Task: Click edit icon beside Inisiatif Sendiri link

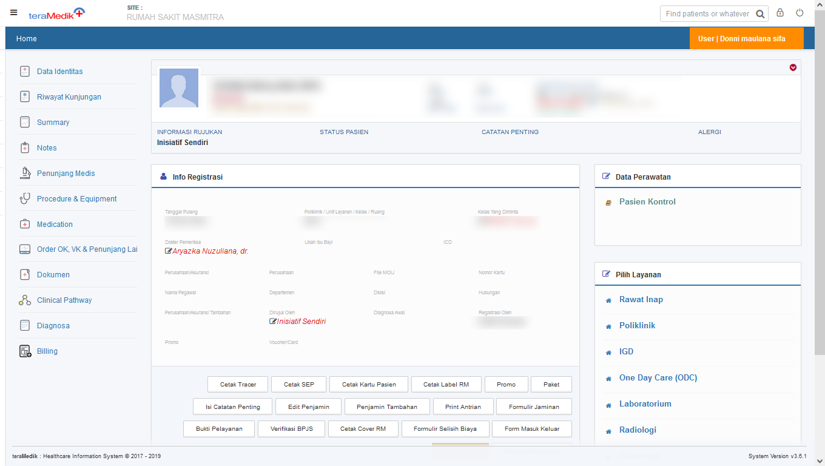Action: 272,321
